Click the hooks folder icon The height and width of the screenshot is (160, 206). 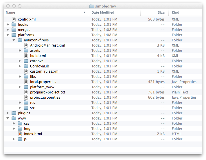coord(14,24)
